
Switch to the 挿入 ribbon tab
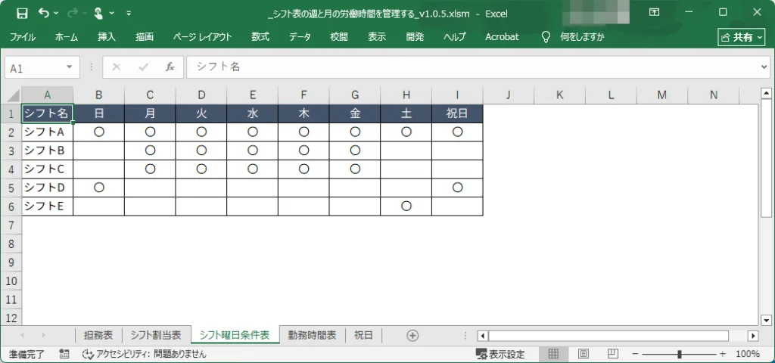coord(106,37)
